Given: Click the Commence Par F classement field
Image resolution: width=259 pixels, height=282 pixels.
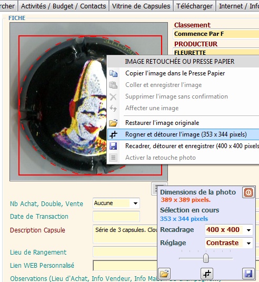Looking at the screenshot, I should tap(216, 34).
